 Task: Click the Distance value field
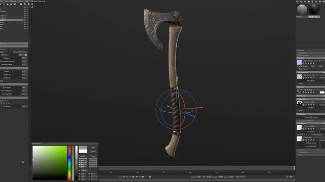pyautogui.click(x=24, y=58)
